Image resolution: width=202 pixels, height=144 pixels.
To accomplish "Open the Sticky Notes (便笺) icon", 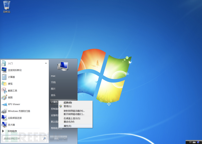I will pyautogui.click(x=4, y=84).
